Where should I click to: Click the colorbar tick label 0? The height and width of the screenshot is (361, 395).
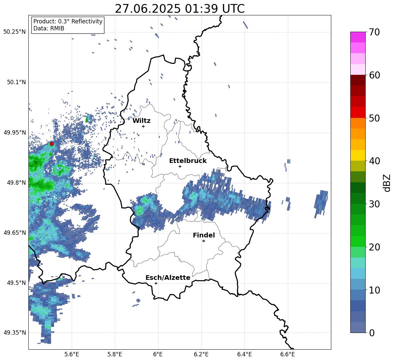pyautogui.click(x=372, y=333)
